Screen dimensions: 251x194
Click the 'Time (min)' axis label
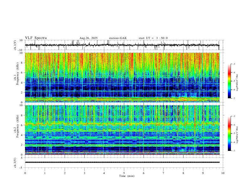click(127, 176)
